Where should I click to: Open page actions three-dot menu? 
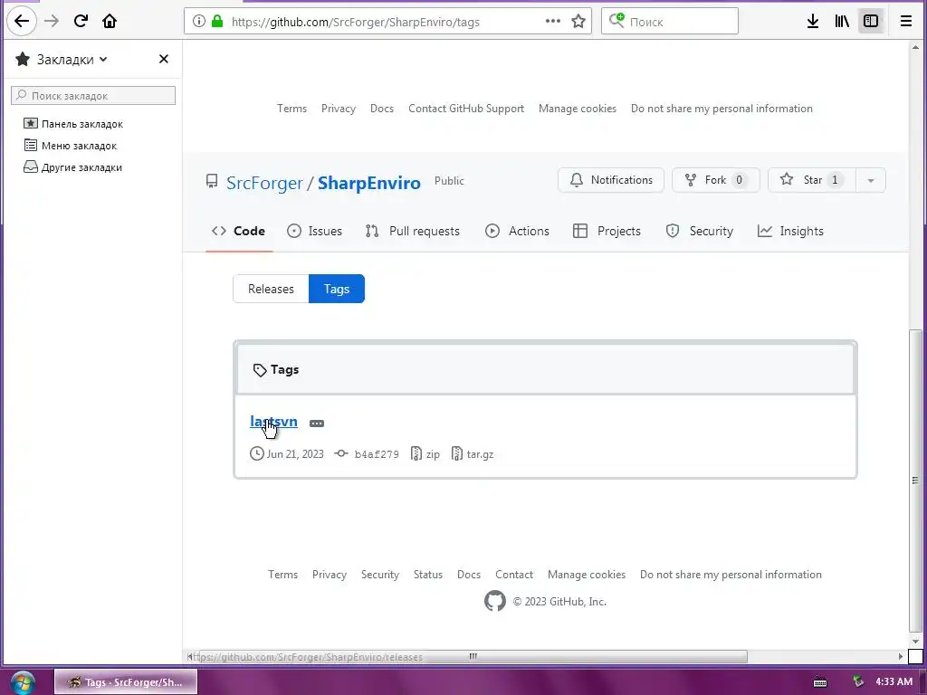(x=553, y=22)
